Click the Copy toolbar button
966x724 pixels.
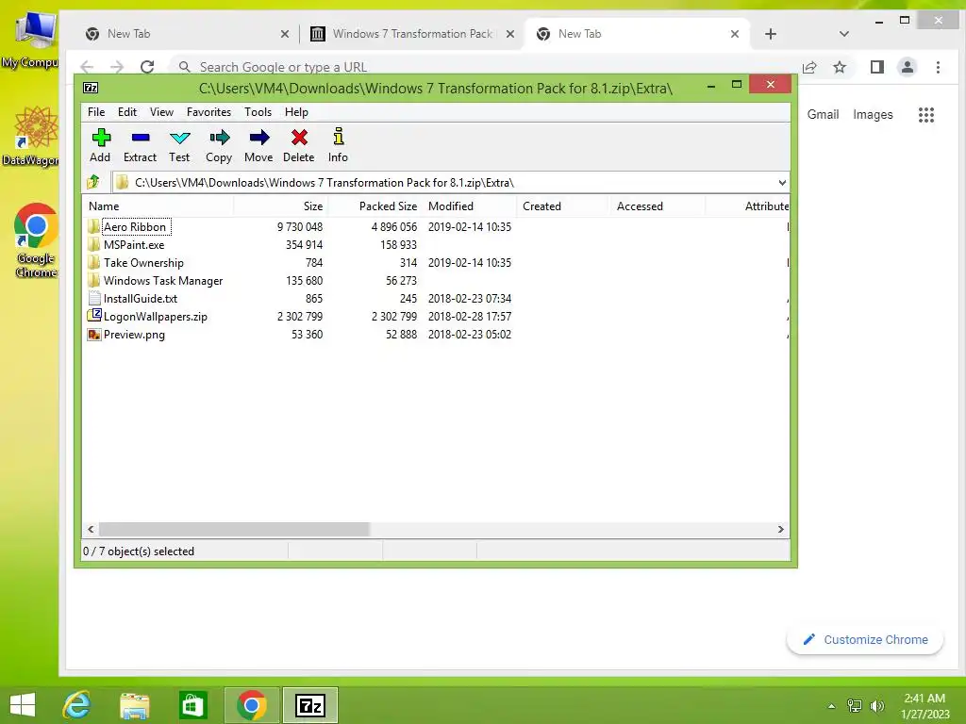click(219, 145)
